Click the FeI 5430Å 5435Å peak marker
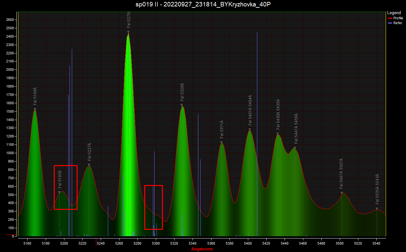The height and width of the screenshot is (252, 406). [278, 134]
